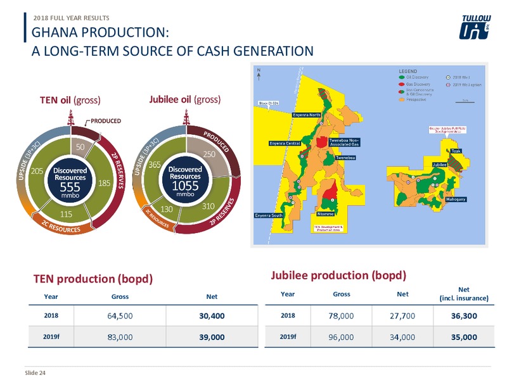Image resolution: width=507 pixels, height=380 pixels.
Task: Click the '185' segment value in TEN chart
Action: pyautogui.click(x=104, y=183)
